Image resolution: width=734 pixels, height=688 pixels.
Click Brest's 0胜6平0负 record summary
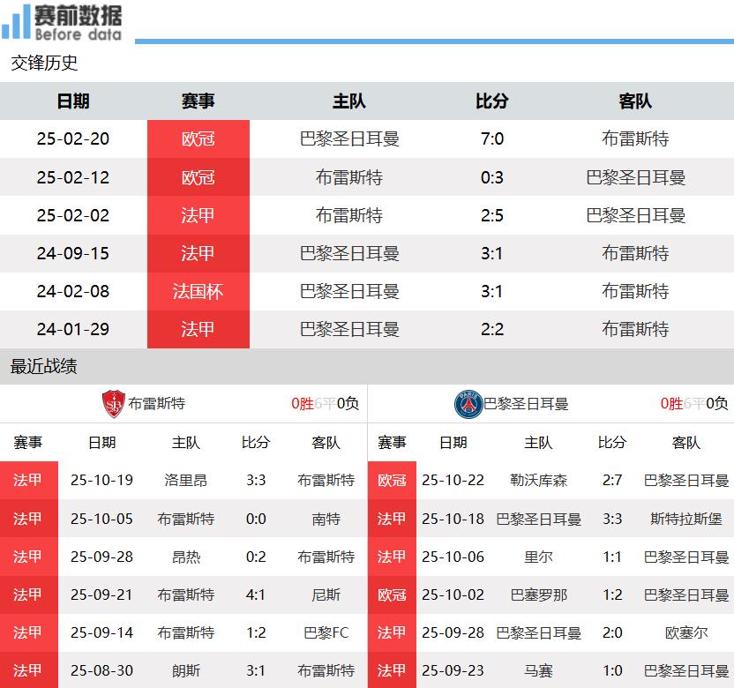[x=325, y=403]
